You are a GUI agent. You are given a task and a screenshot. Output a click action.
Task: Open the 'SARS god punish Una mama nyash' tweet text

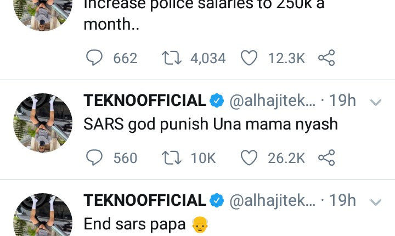(210, 125)
